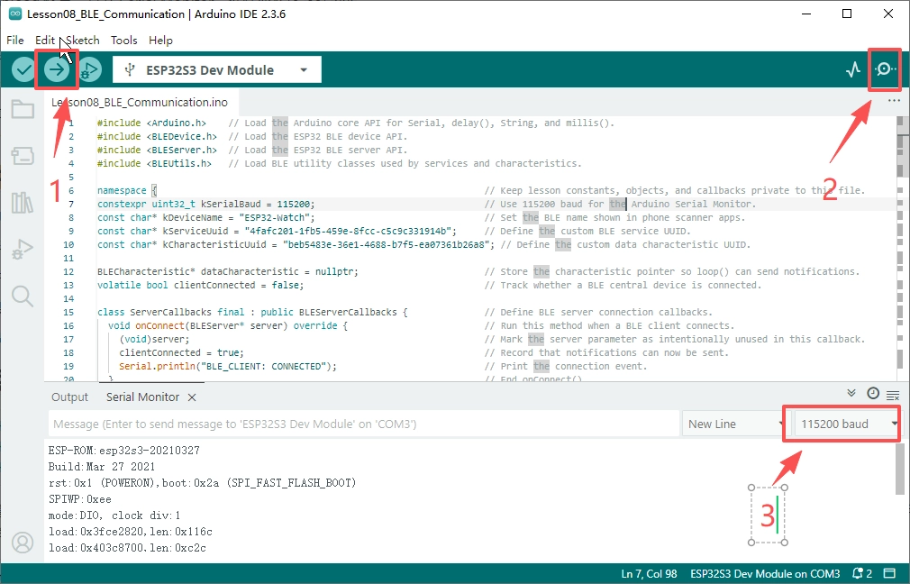
Task: Select the Lesson08_BLE_Communication.ino editor tab
Action: (140, 102)
